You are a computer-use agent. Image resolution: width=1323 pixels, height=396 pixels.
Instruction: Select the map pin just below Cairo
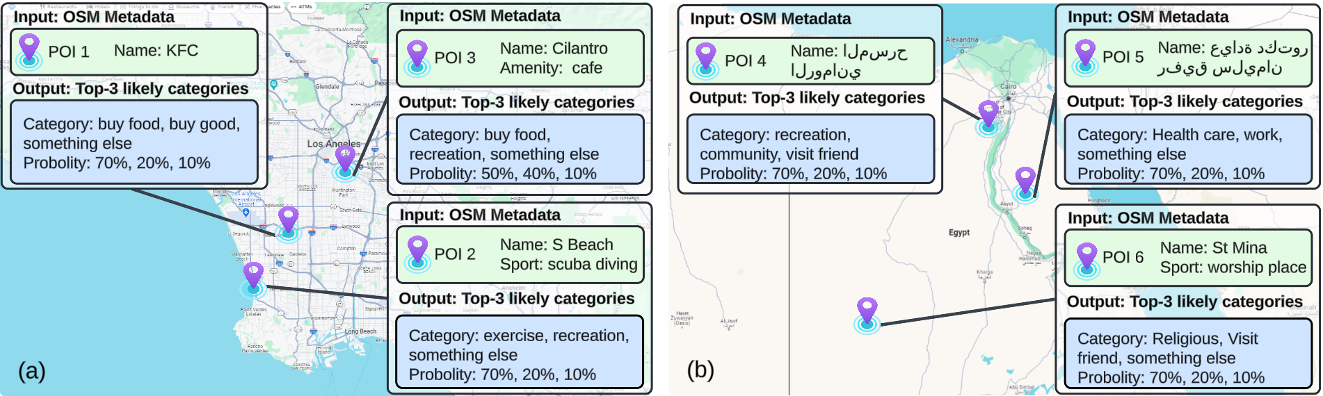click(x=988, y=117)
